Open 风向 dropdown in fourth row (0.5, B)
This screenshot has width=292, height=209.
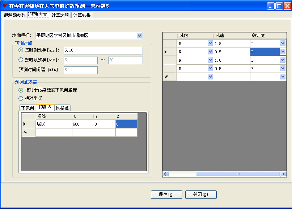(x=210, y=68)
